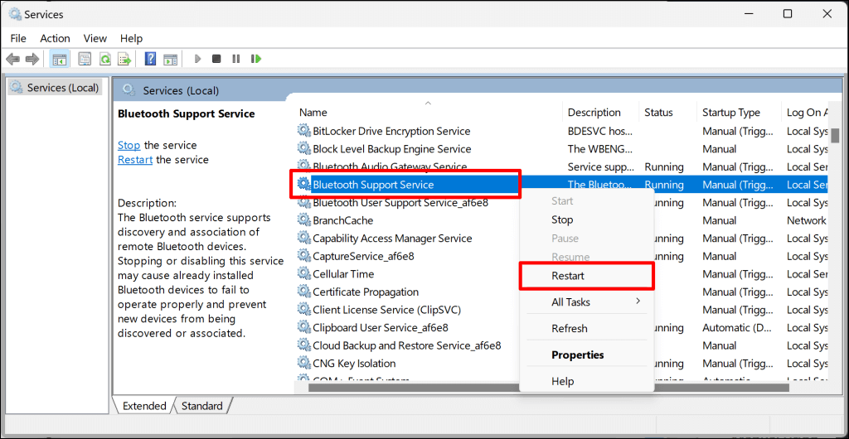The width and height of the screenshot is (849, 439).
Task: Open the View menu
Action: 95,38
